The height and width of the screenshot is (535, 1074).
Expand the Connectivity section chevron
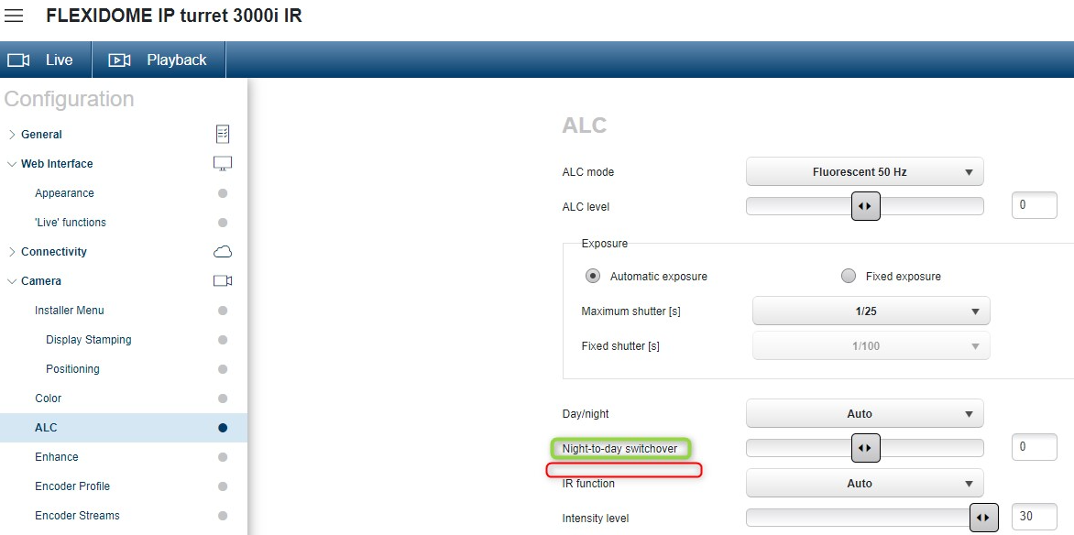[12, 251]
